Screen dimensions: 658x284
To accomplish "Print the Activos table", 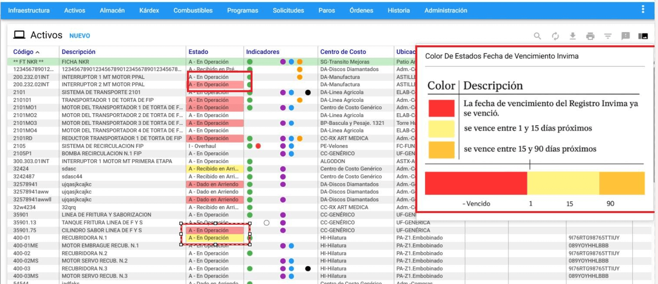I will pyautogui.click(x=590, y=36).
